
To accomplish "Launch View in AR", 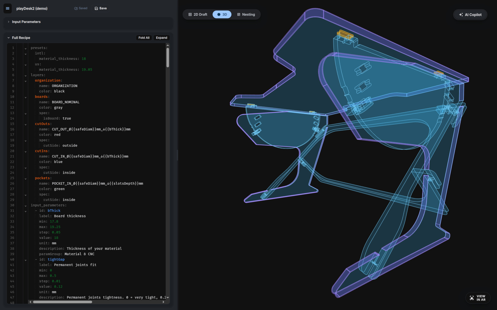I will tap(478, 298).
